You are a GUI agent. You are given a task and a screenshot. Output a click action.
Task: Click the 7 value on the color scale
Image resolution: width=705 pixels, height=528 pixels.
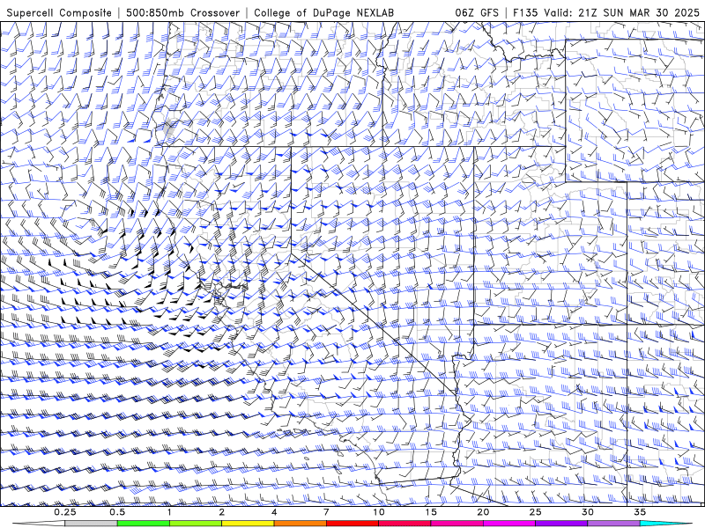tap(326, 512)
